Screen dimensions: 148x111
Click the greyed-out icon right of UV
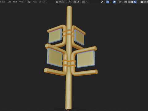[x=44, y=2]
